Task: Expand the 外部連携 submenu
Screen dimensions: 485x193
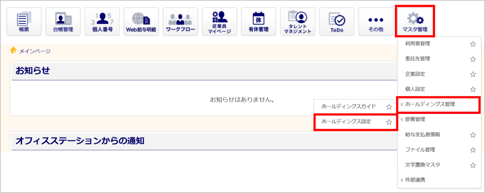Action: [439, 180]
